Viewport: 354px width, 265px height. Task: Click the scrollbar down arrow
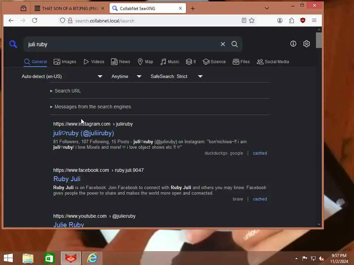click(318, 224)
